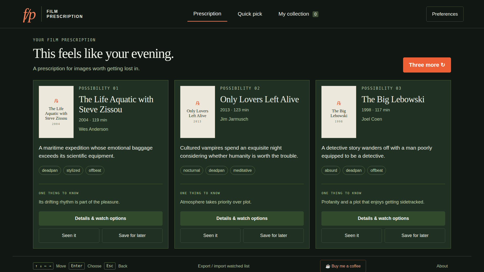This screenshot has height=272, width=484.
Task: Mark The Big Lebowski as Seen it
Action: click(352, 235)
